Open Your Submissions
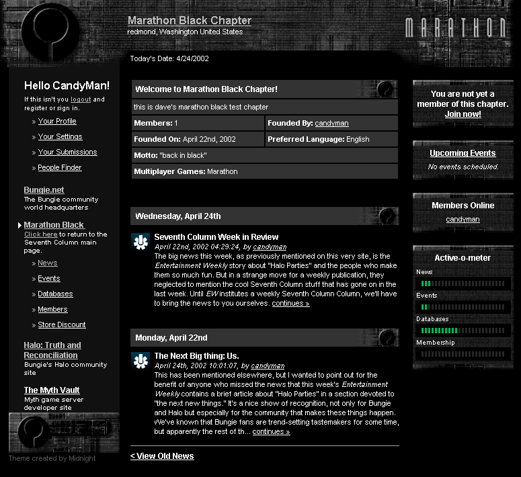This screenshot has width=521, height=477. (67, 152)
